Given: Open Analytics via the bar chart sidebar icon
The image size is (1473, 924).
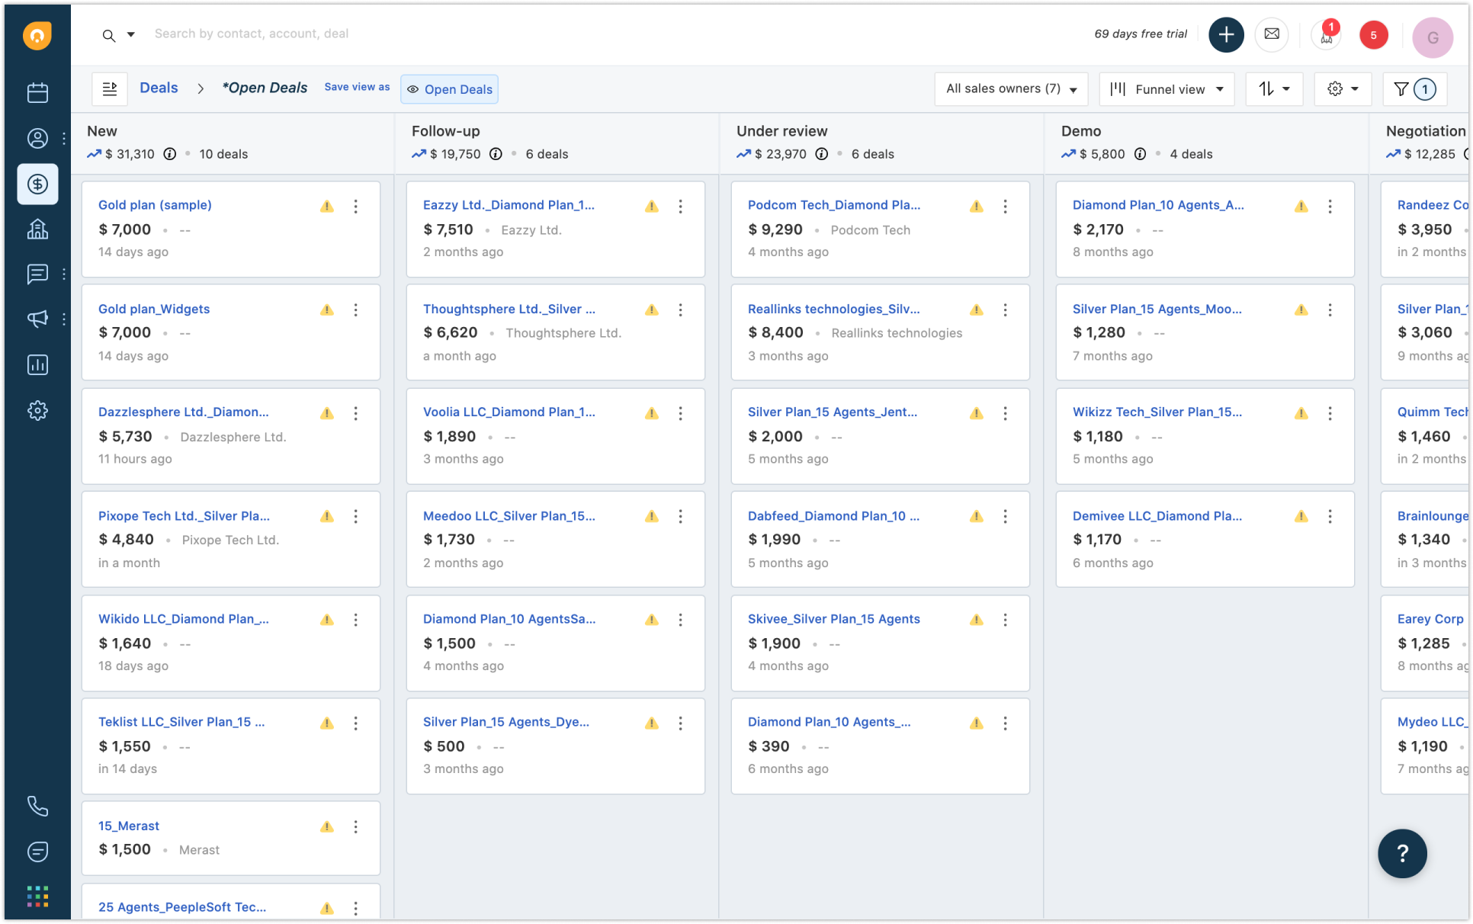Looking at the screenshot, I should [37, 364].
